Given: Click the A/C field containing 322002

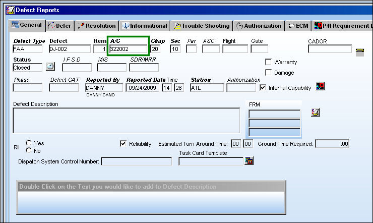Looking at the screenshot, I should (128, 49).
